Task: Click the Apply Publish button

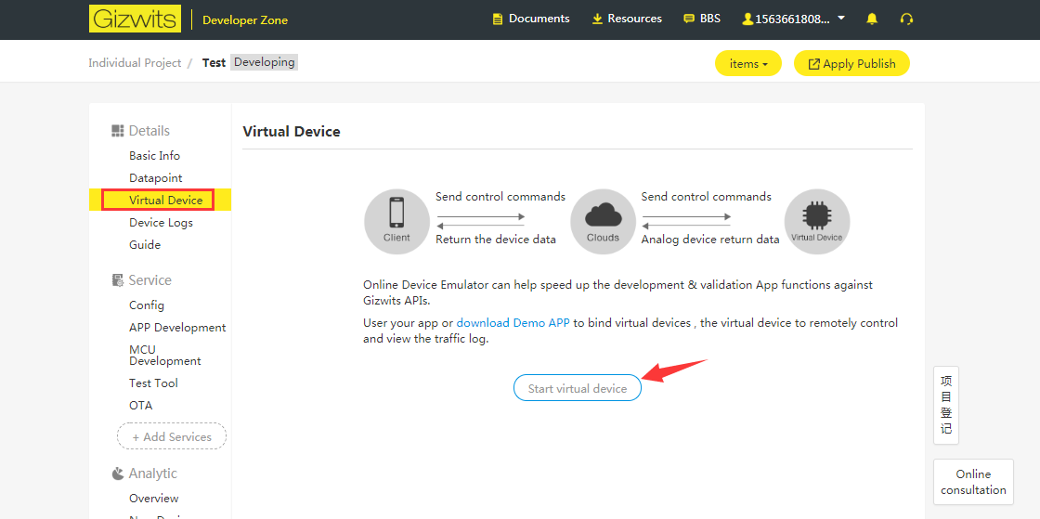Action: [851, 64]
